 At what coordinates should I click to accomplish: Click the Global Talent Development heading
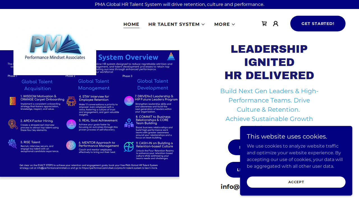[x=153, y=84]
